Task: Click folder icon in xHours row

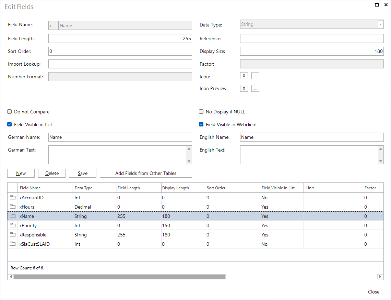Action: pyautogui.click(x=12, y=207)
